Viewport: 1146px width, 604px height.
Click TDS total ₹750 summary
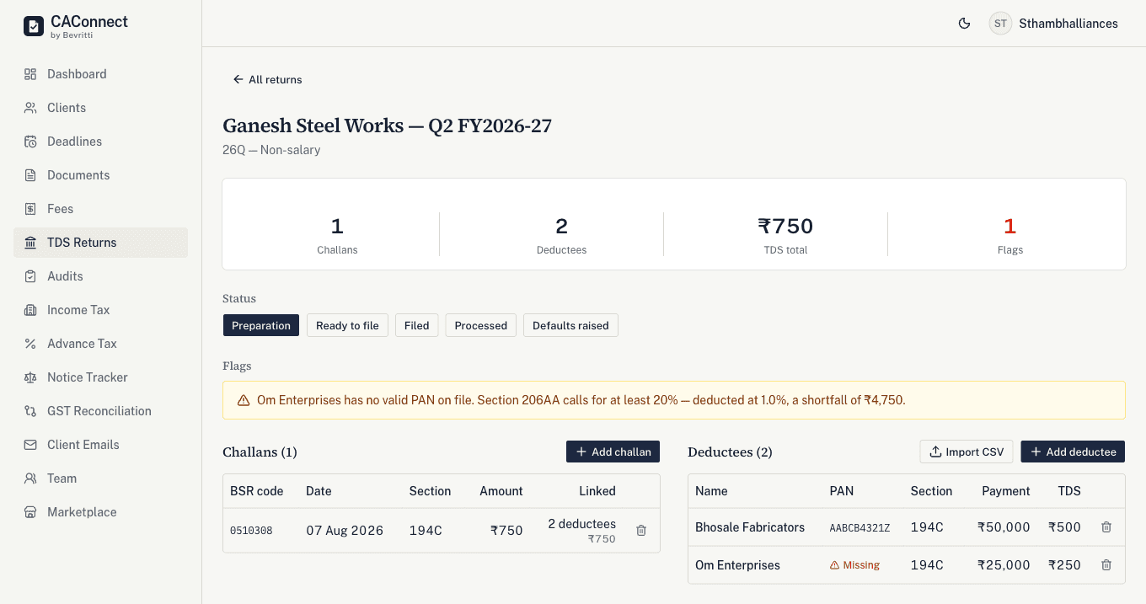click(785, 233)
